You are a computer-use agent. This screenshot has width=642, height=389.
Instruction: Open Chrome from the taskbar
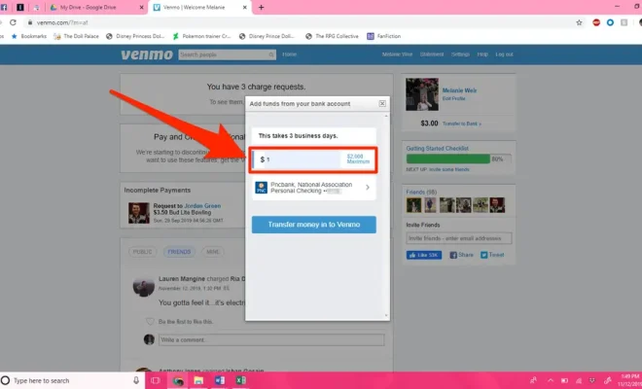178,380
